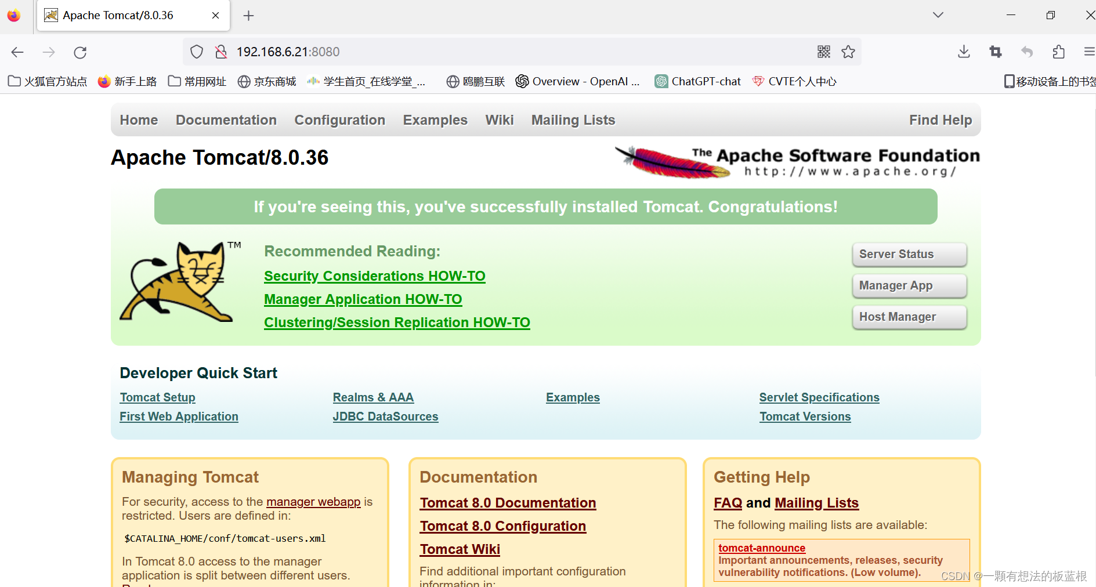Viewport: 1096px width, 587px height.
Task: Open the FAQ link
Action: 728,503
